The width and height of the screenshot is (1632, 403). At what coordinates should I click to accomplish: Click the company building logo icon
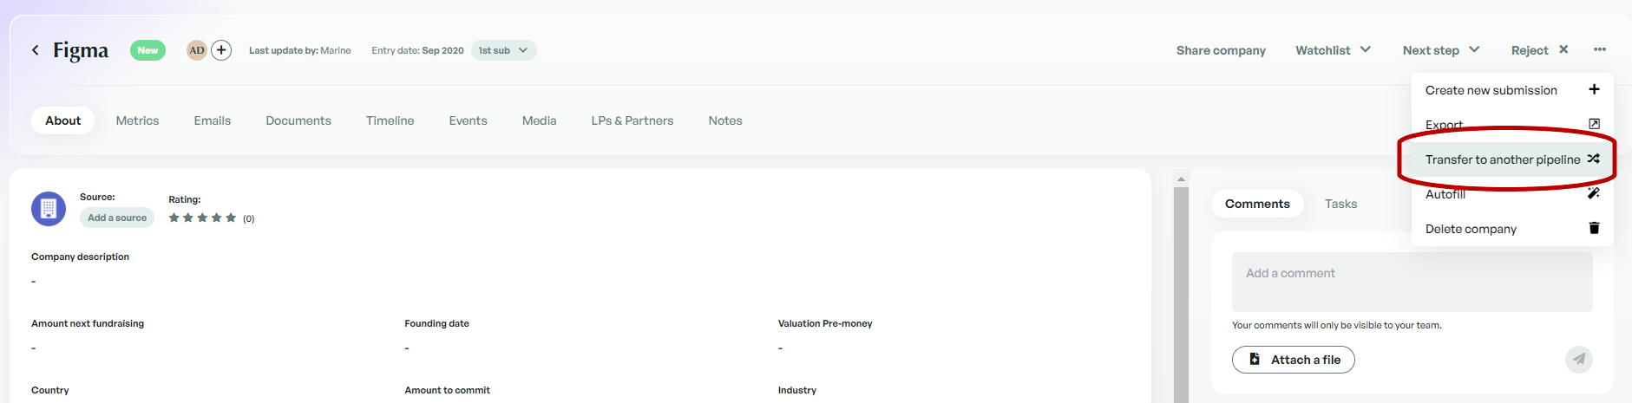tap(49, 209)
